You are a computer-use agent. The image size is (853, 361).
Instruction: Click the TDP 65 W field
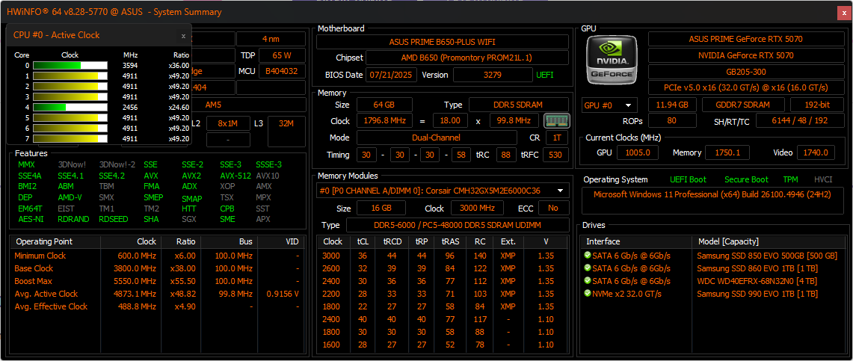coord(282,55)
